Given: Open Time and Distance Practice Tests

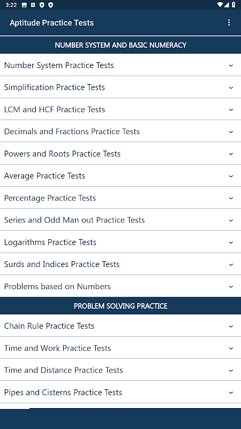Looking at the screenshot, I should click(x=120, y=370).
